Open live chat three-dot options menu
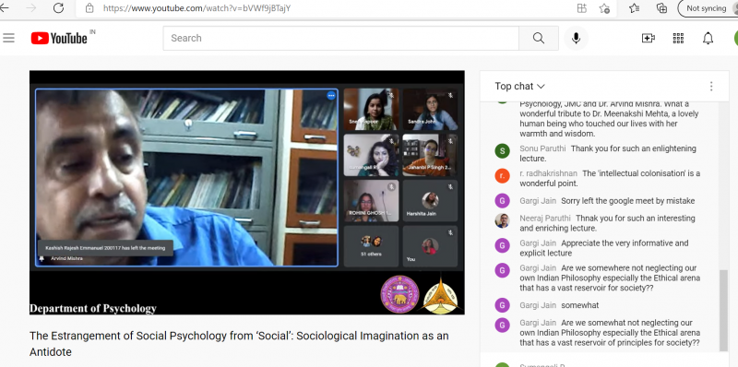Viewport: 738px width, 367px height. pos(711,86)
